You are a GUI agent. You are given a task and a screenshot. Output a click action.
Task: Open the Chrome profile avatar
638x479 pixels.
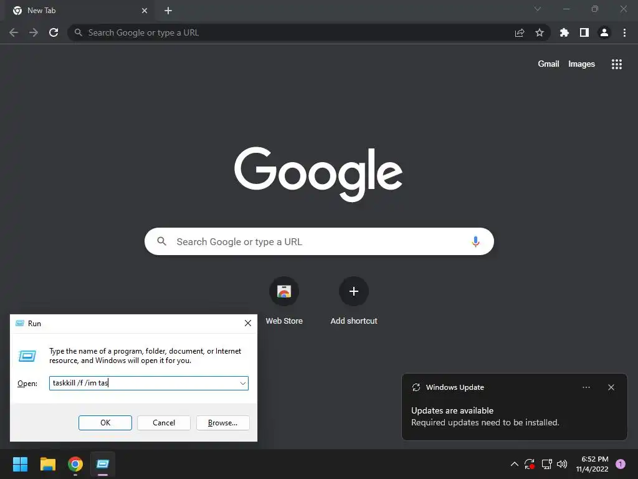(604, 32)
